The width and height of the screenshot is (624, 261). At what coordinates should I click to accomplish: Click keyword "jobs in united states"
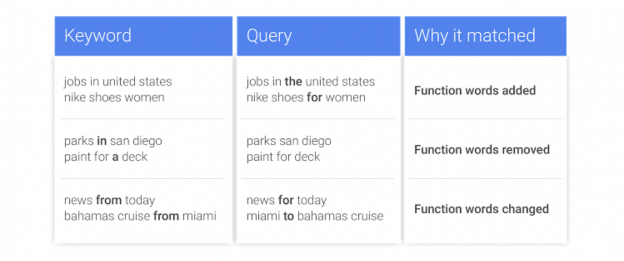(x=118, y=82)
